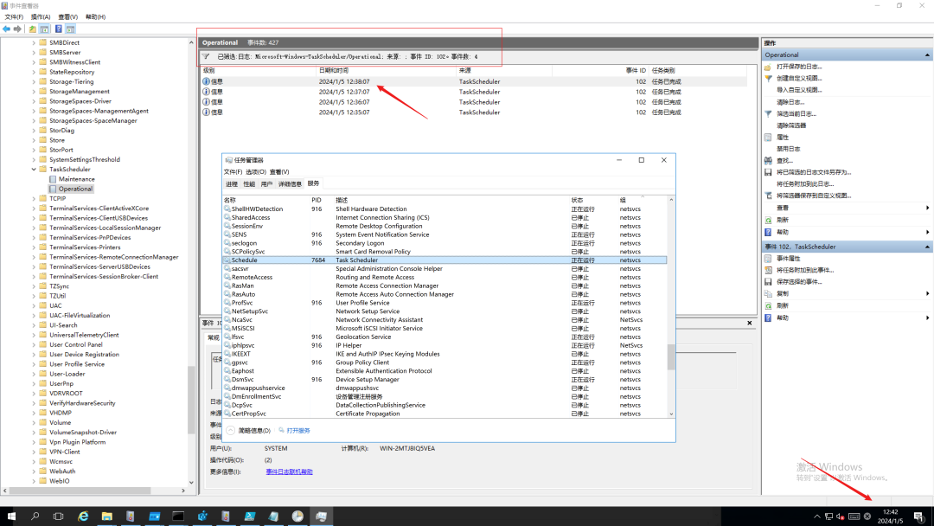Click the gear icon of the Schedule service row

[x=227, y=260]
